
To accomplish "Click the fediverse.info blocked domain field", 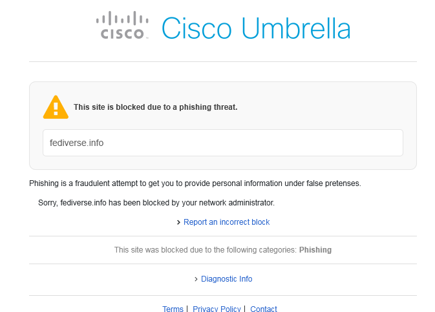I will point(223,143).
